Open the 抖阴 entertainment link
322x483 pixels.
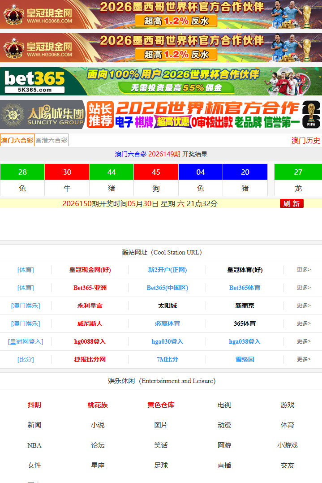coord(34,405)
